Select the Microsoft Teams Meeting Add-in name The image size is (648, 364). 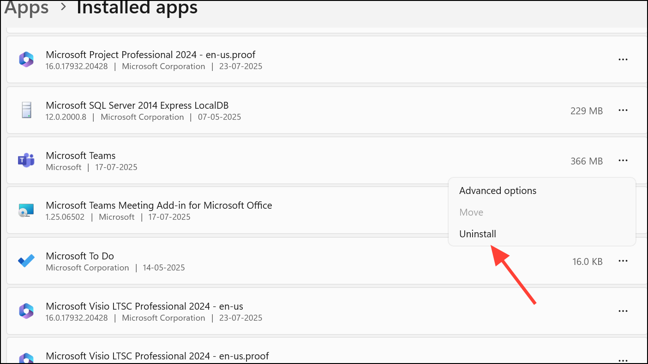tap(159, 205)
